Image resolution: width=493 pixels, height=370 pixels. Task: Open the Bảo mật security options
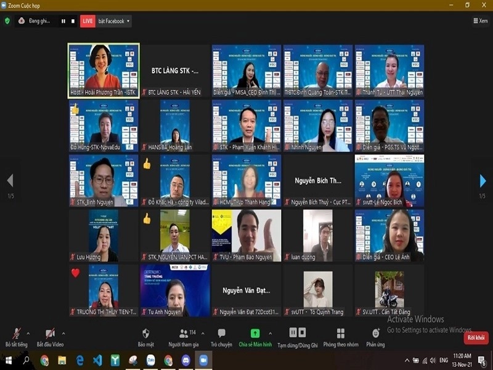(x=146, y=337)
